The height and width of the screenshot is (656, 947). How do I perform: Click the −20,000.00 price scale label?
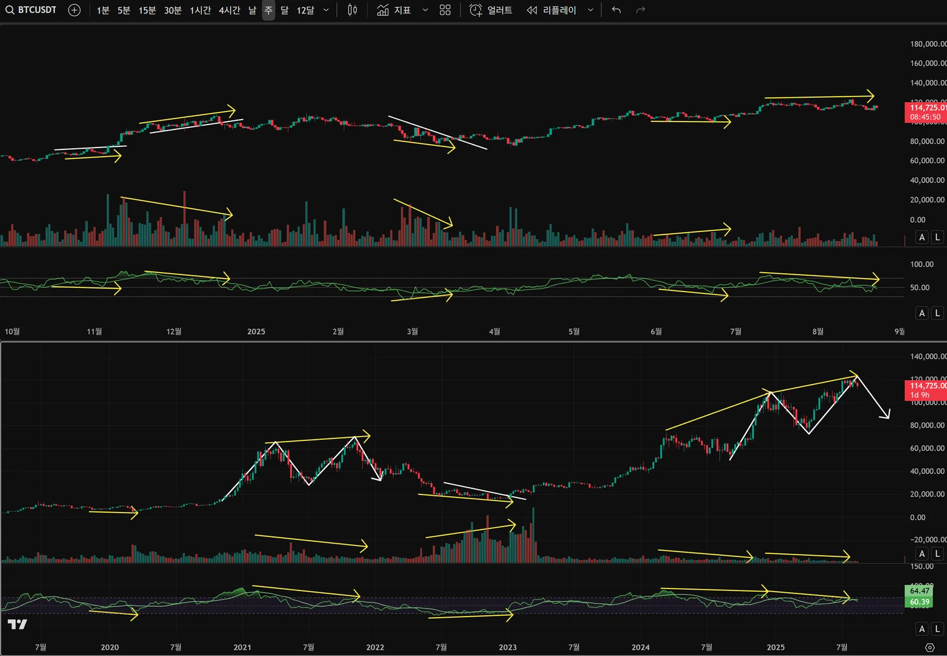(x=928, y=540)
